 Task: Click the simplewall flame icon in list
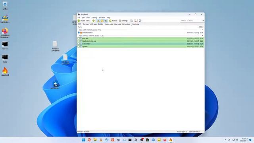point(81,33)
